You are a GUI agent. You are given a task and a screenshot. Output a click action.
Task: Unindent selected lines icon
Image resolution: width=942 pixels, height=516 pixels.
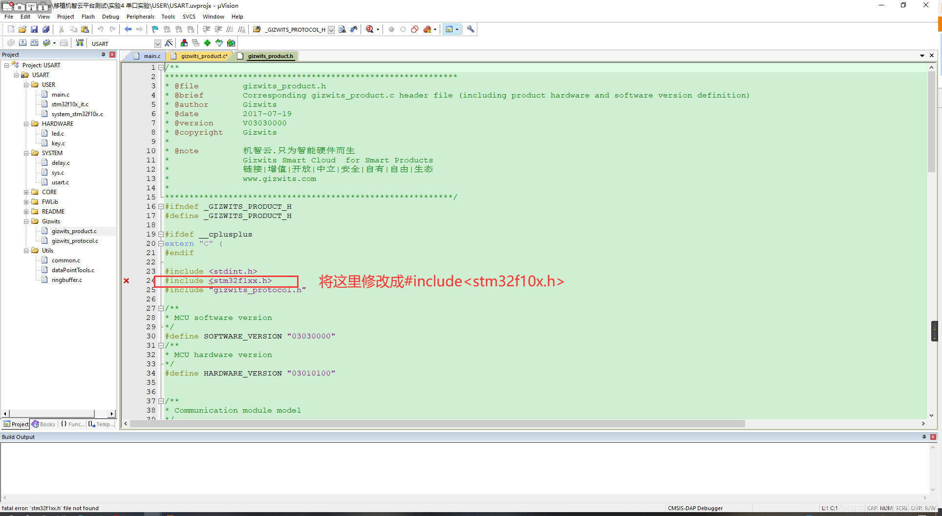(x=218, y=29)
